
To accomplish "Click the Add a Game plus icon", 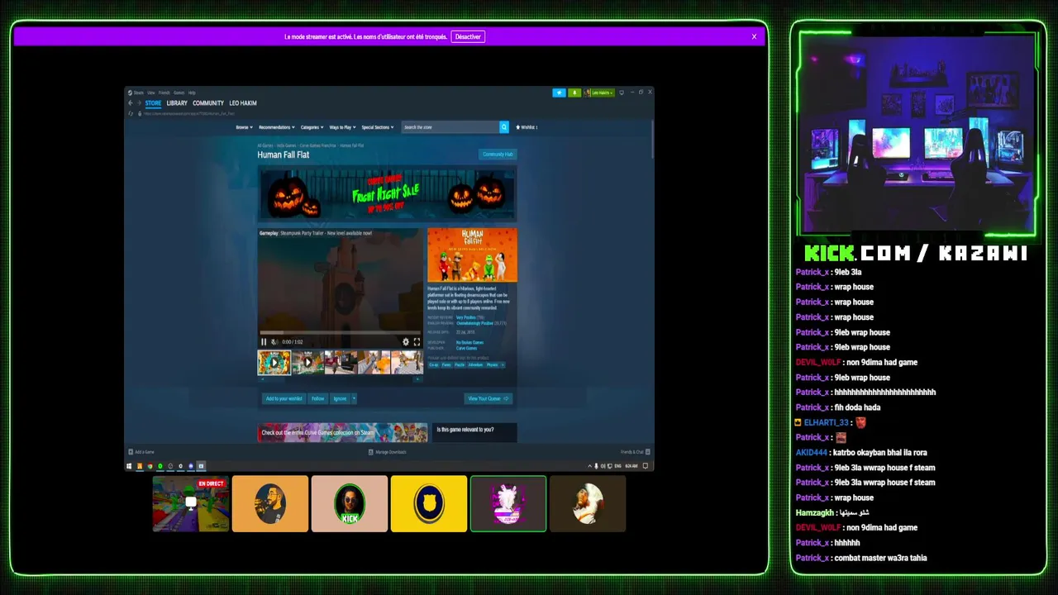I will click(131, 452).
